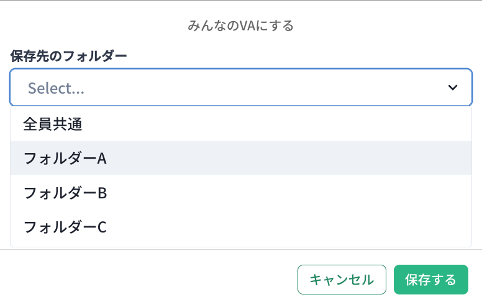Click the green 保存する button
This screenshot has height=305, width=482.
[430, 280]
